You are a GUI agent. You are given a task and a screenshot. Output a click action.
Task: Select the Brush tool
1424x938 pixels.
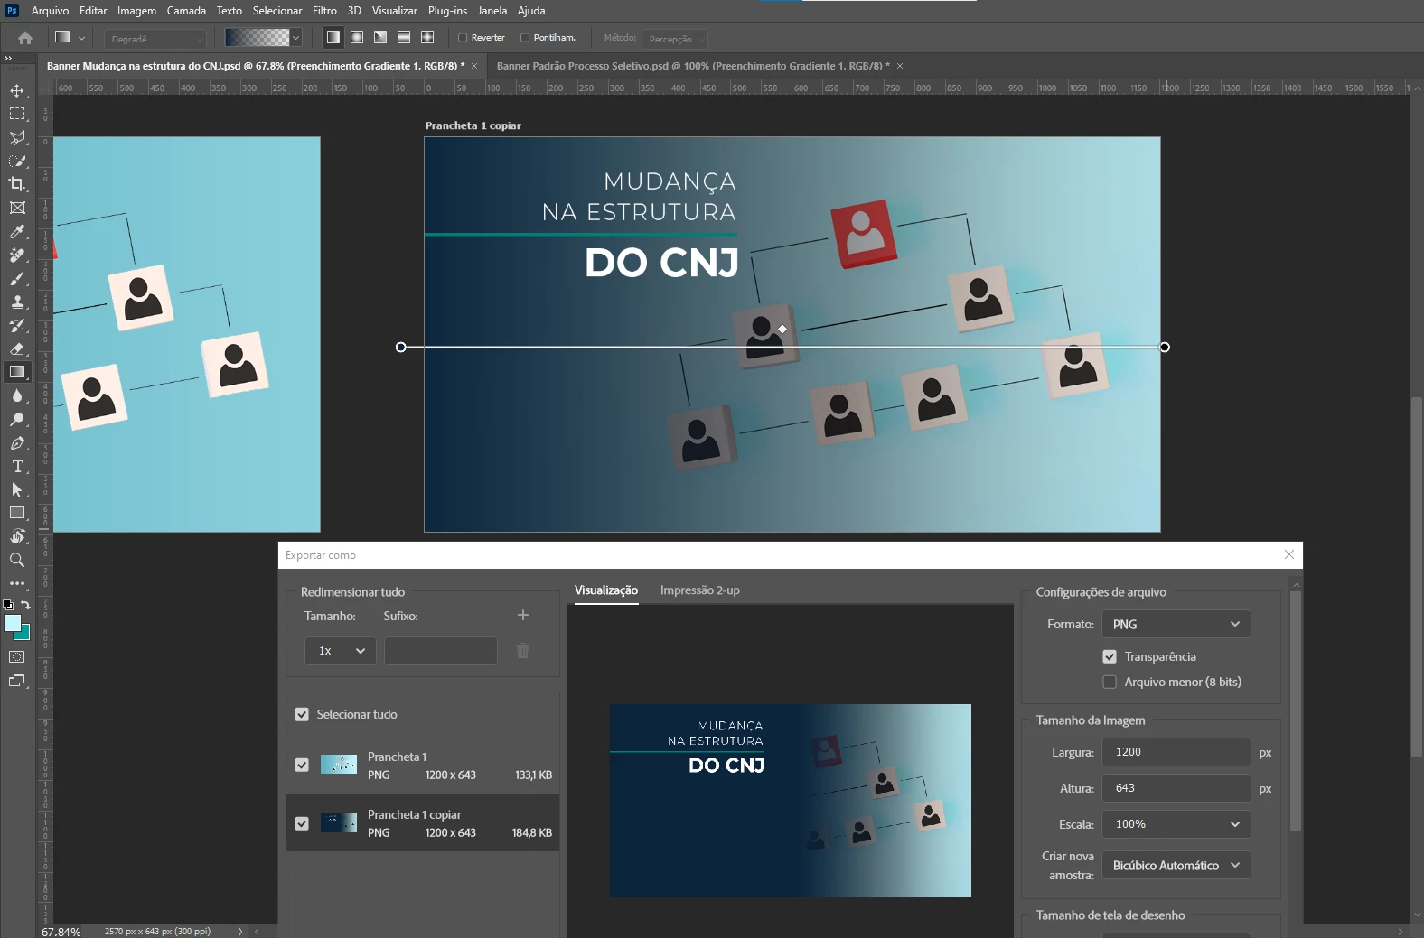pyautogui.click(x=17, y=278)
